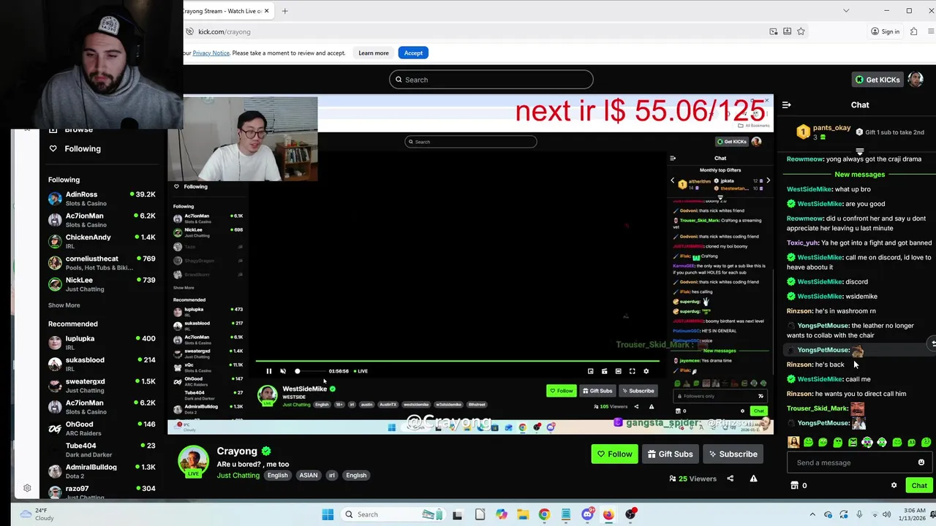936x526 pixels.
Task: Open OBS from the taskbar
Action: [x=630, y=514]
